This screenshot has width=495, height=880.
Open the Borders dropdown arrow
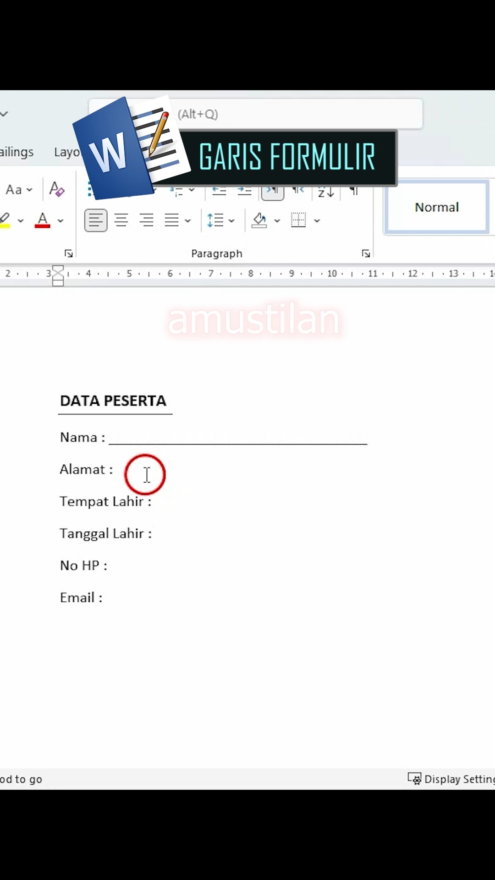point(317,220)
